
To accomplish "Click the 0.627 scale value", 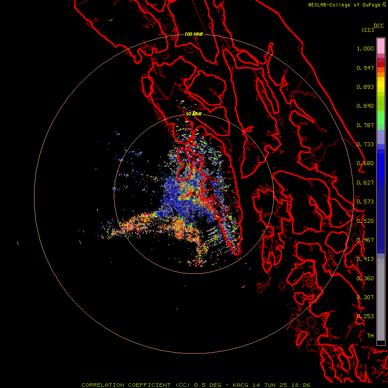I will 365,183.
